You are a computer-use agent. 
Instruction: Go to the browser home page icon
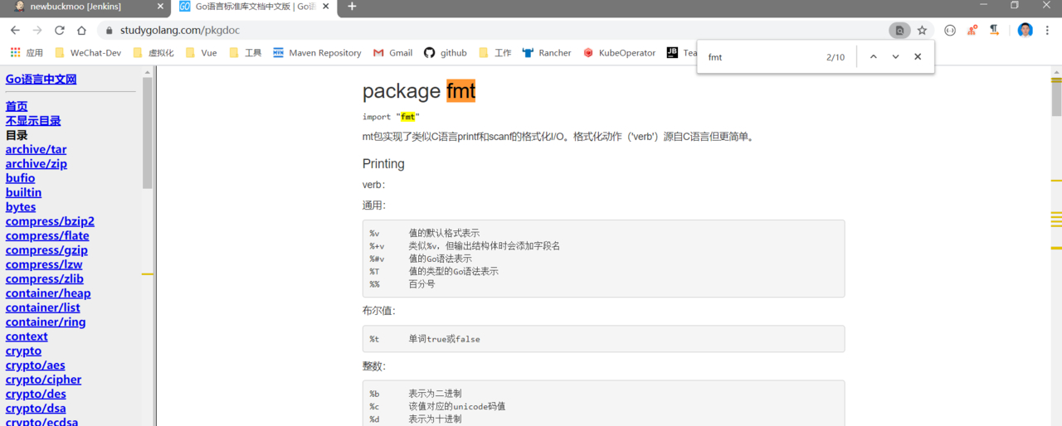[81, 31]
